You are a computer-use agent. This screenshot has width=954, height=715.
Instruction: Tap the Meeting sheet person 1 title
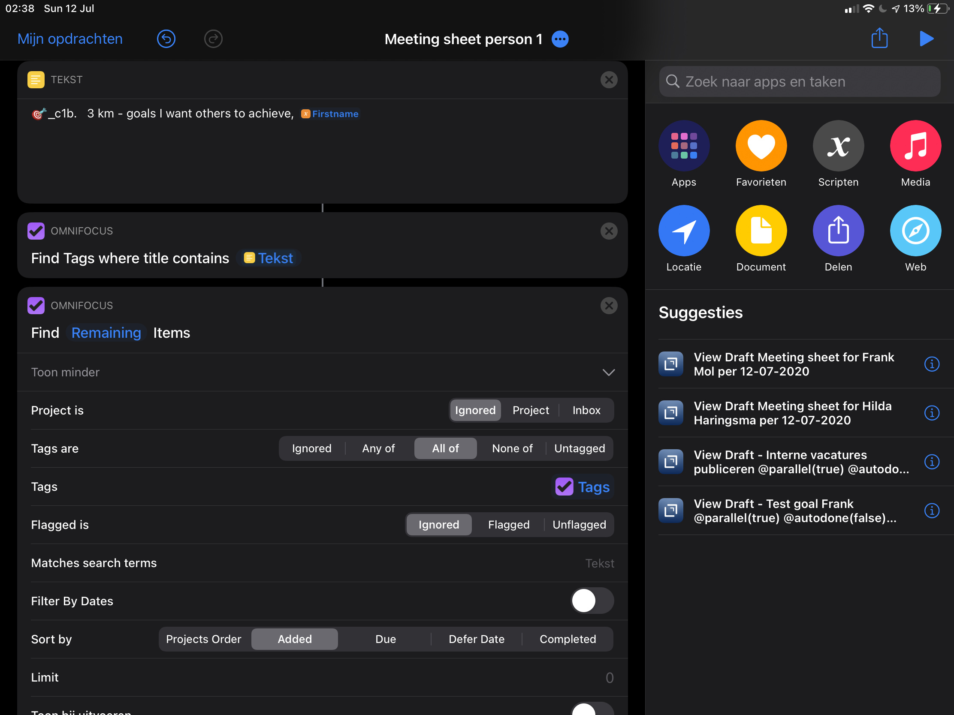click(x=463, y=39)
